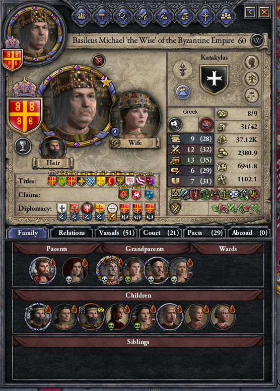
Task: Select the first child portrait
Action: click(x=38, y=317)
